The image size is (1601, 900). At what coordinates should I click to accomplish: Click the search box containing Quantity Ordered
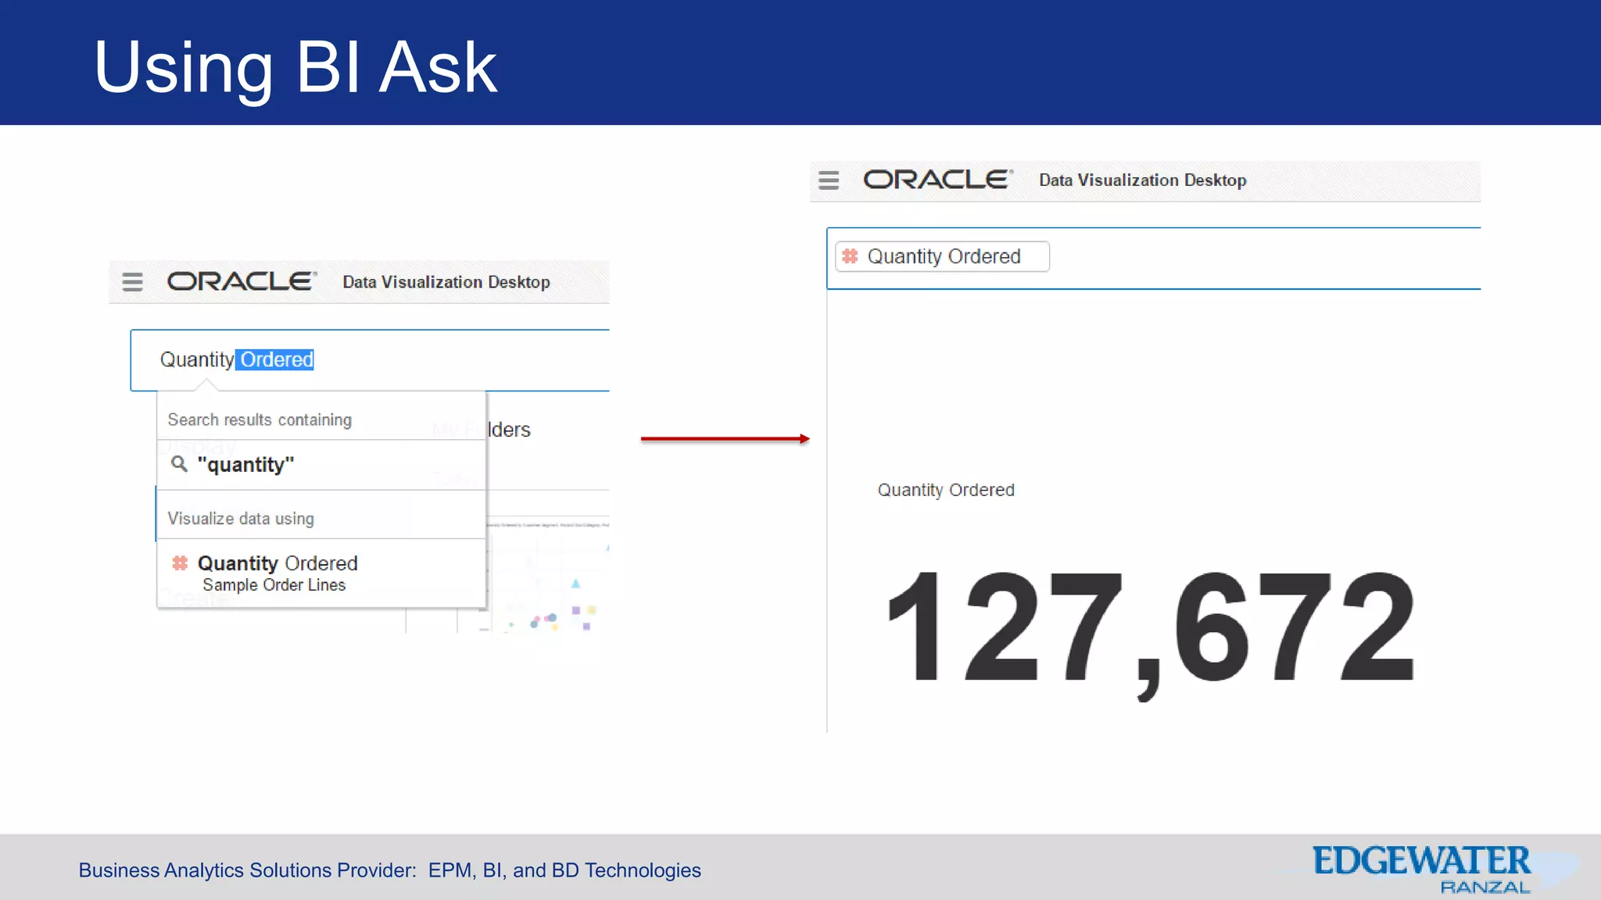click(370, 360)
